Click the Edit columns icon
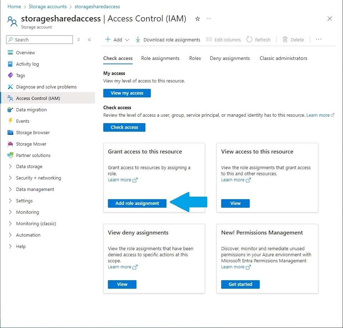The height and width of the screenshot is (328, 343). [209, 40]
